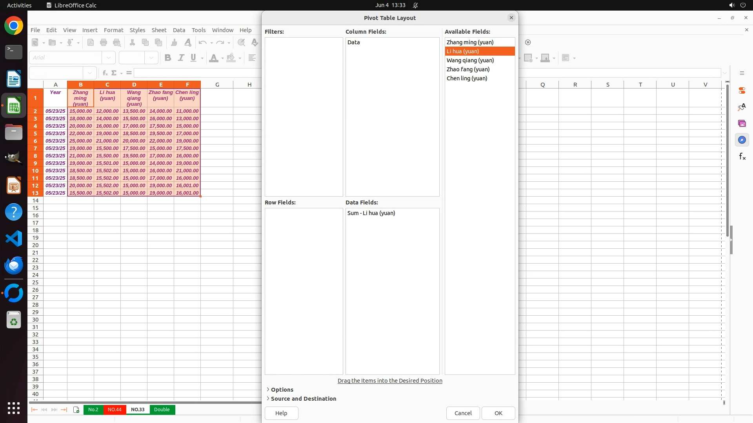753x423 pixels.
Task: Open the sidebar Gallery panel icon
Action: (x=742, y=124)
